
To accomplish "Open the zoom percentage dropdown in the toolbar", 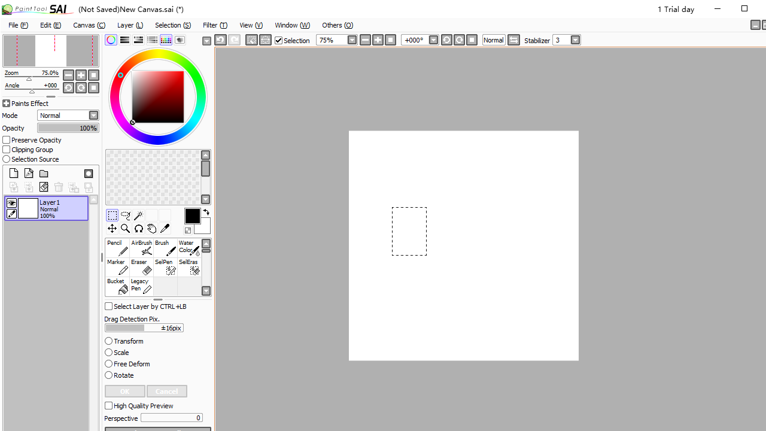I will click(x=352, y=40).
